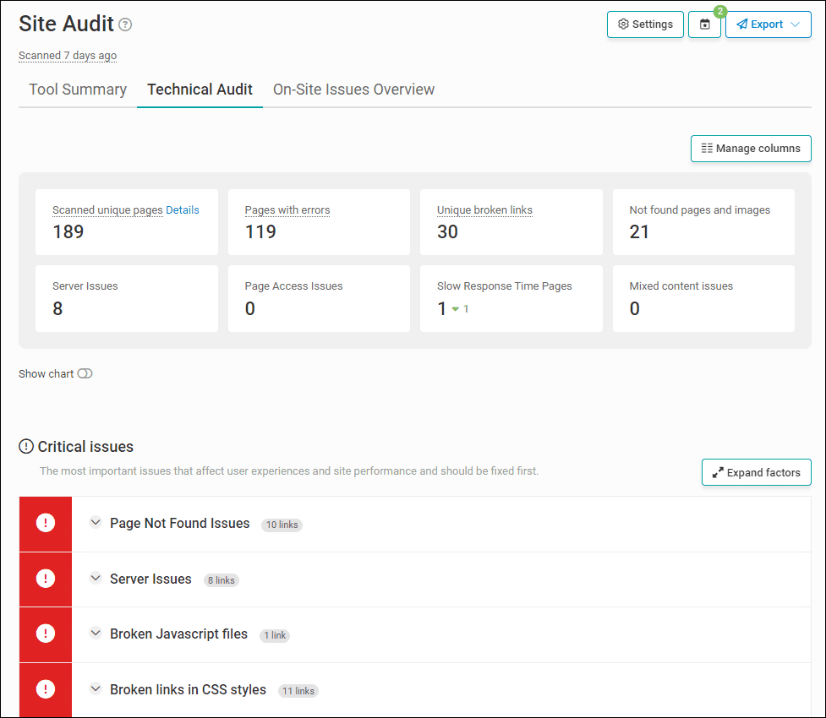Expand Broken links in CSS styles chevron
This screenshot has width=826, height=718.
(x=96, y=688)
